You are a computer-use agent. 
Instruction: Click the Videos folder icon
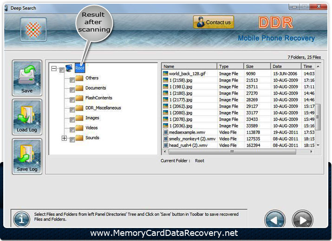pos(79,128)
